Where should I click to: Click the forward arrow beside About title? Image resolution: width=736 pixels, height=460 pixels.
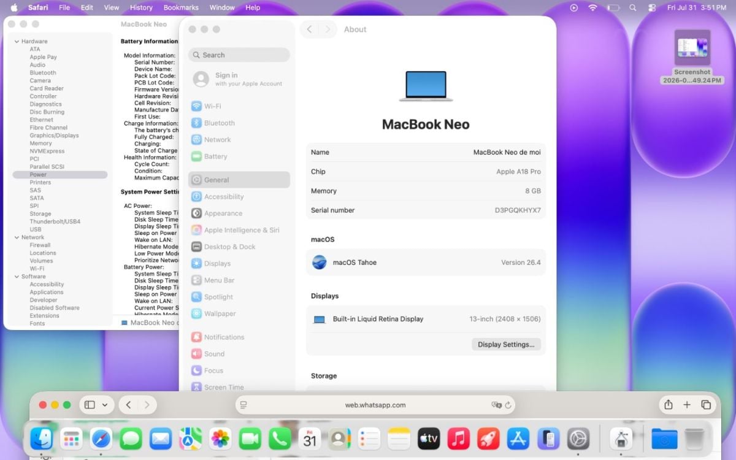click(x=328, y=29)
